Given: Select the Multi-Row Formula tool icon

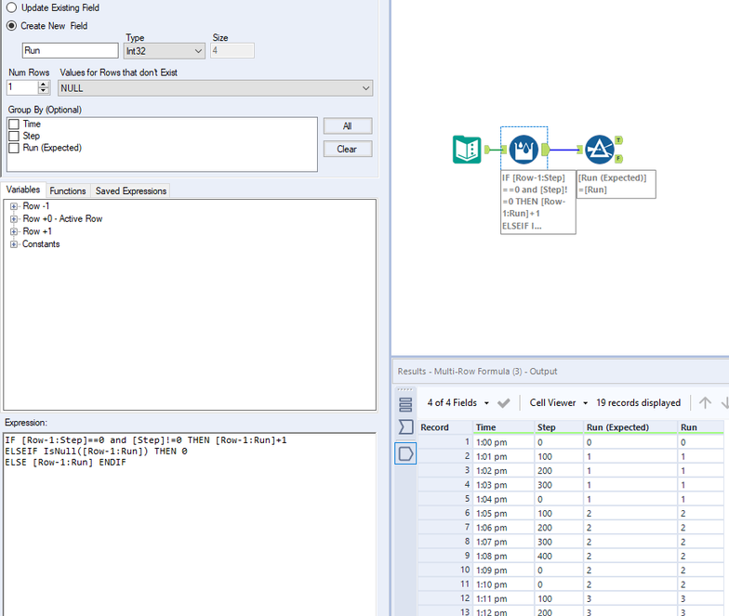Looking at the screenshot, I should point(524,149).
